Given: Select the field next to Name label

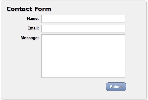Looking at the screenshot, I should click(83, 19).
